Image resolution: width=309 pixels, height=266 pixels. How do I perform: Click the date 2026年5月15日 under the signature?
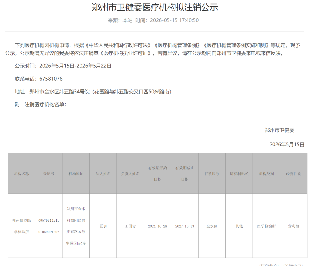[x=287, y=145]
